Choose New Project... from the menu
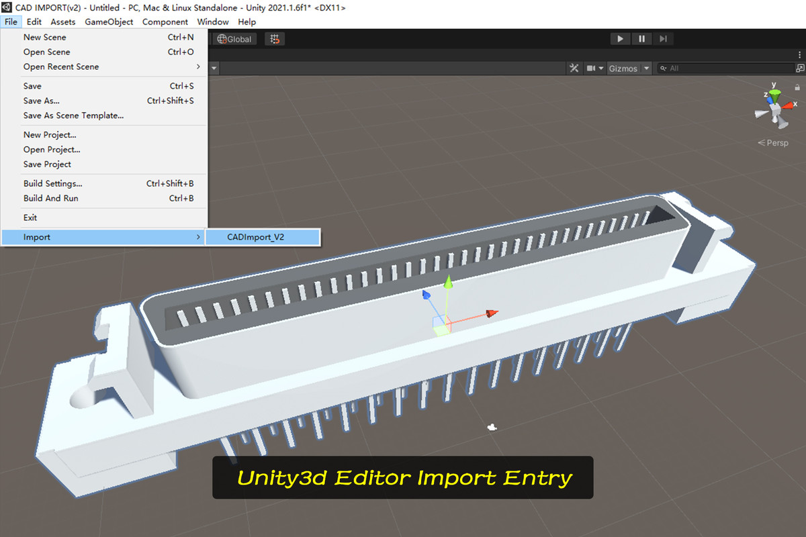Viewport: 806px width, 537px height. 104,135
